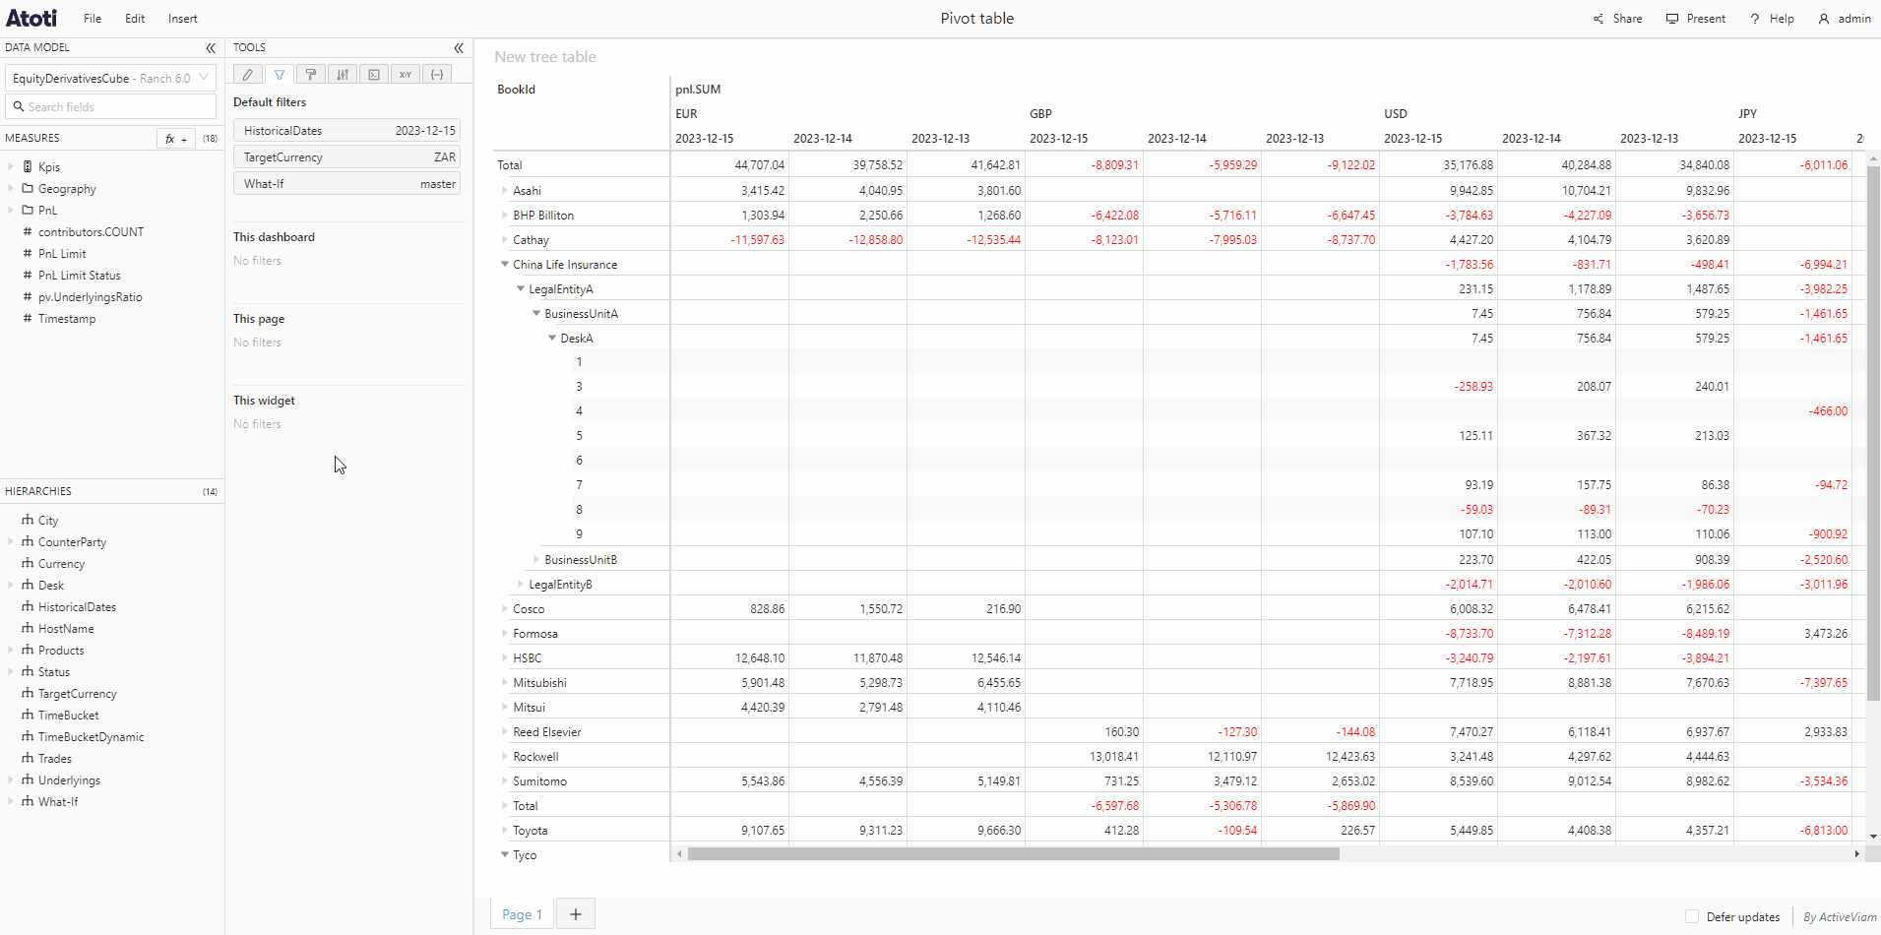The height and width of the screenshot is (935, 1881).
Task: Click the HistoricalDates default filter
Action: (x=346, y=130)
